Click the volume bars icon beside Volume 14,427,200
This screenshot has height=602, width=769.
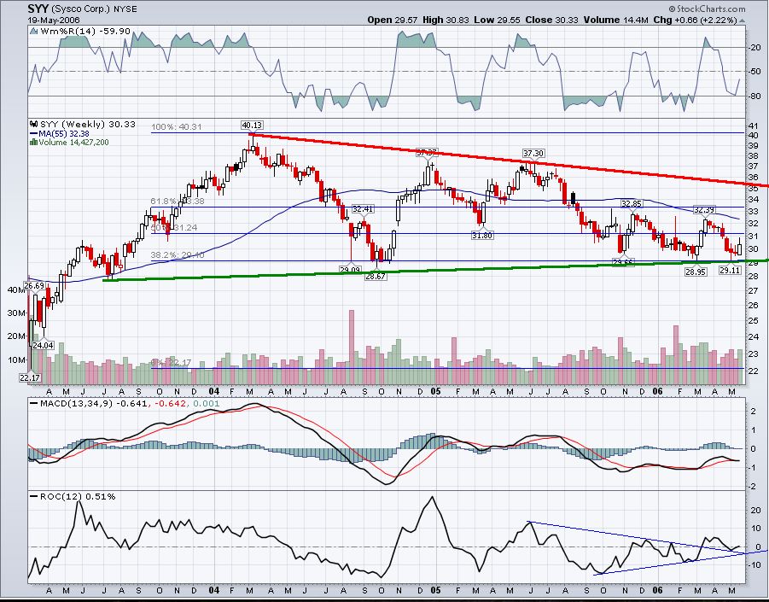coord(34,143)
